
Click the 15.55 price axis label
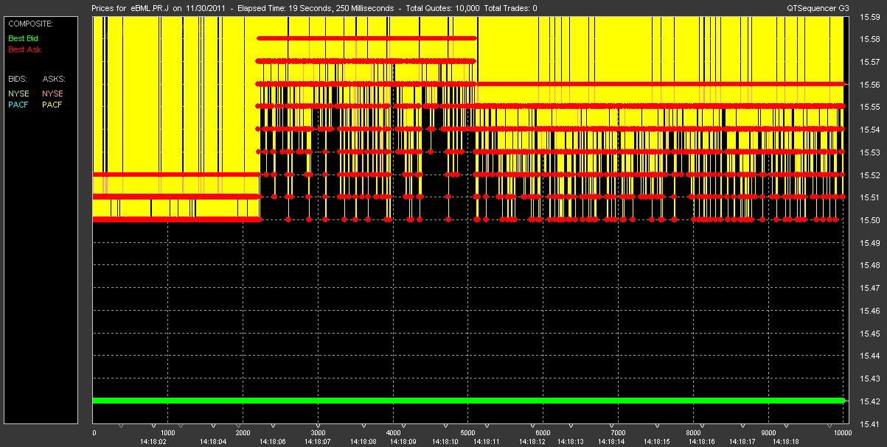(x=870, y=108)
